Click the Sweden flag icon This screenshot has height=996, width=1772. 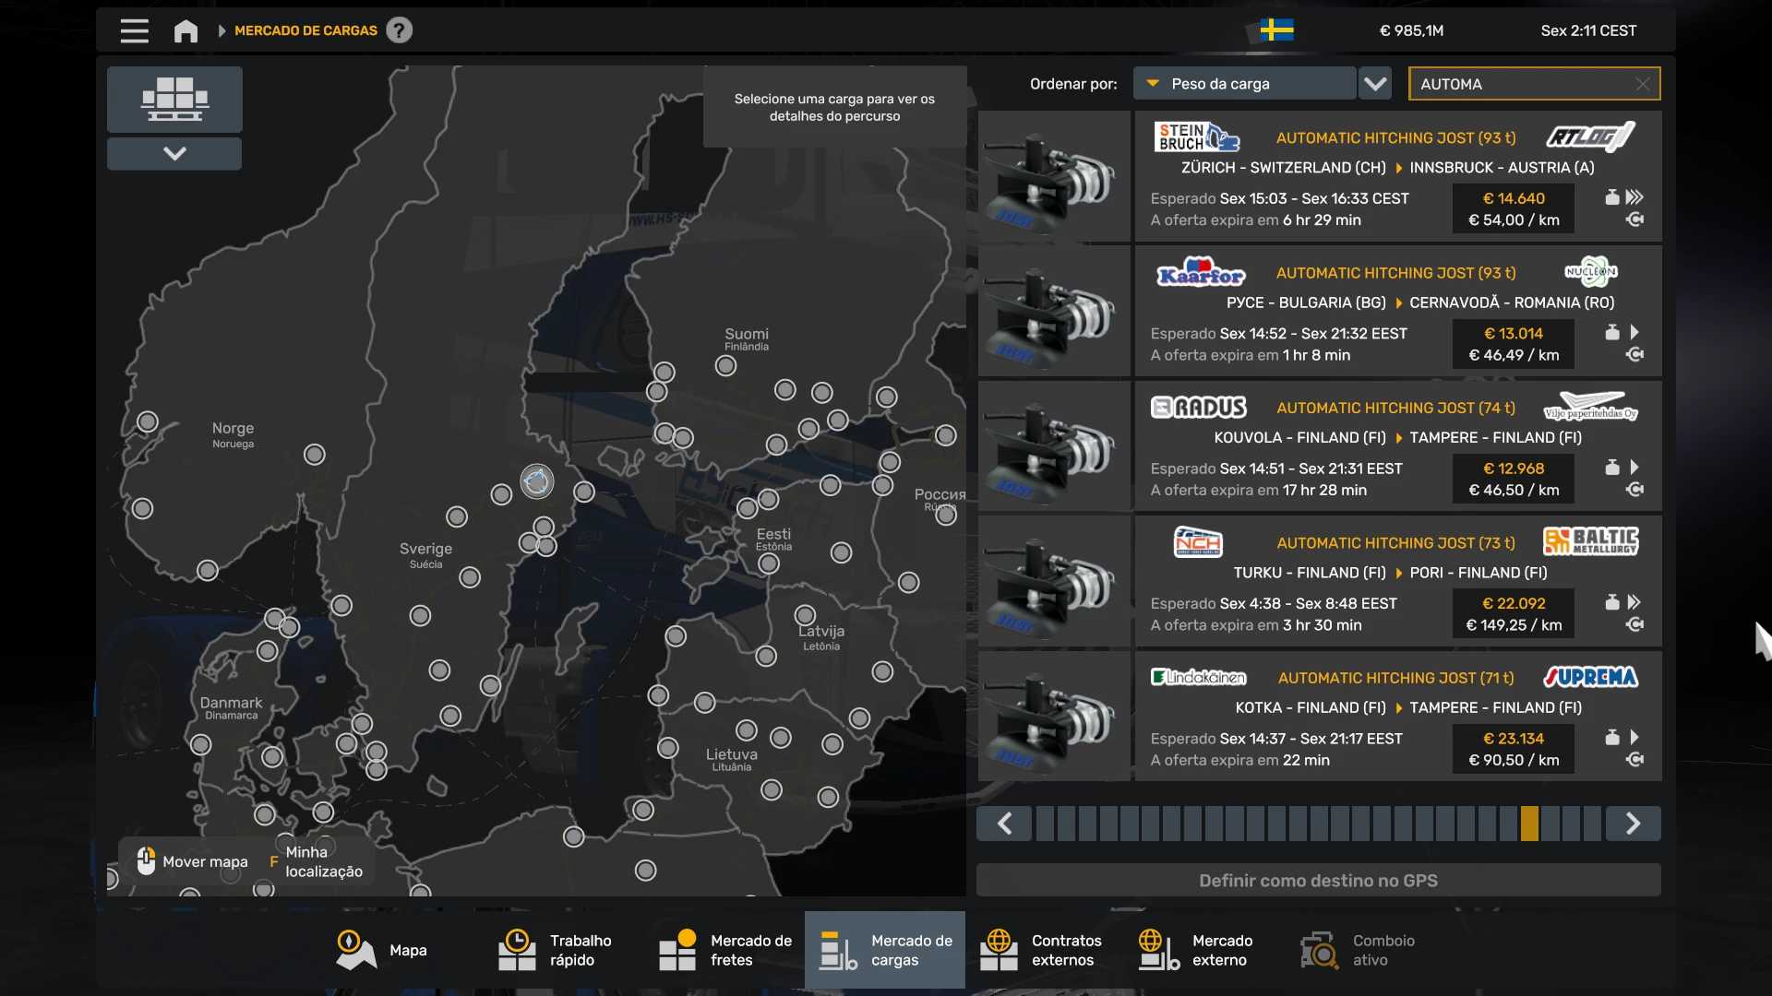click(x=1276, y=30)
